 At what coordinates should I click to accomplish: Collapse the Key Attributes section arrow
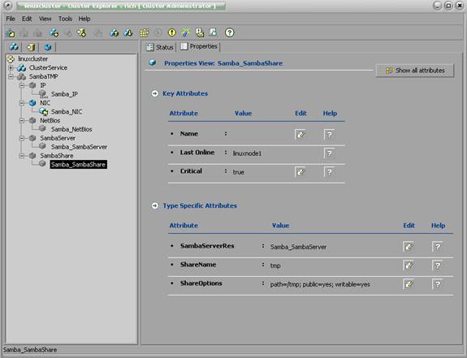tap(154, 93)
